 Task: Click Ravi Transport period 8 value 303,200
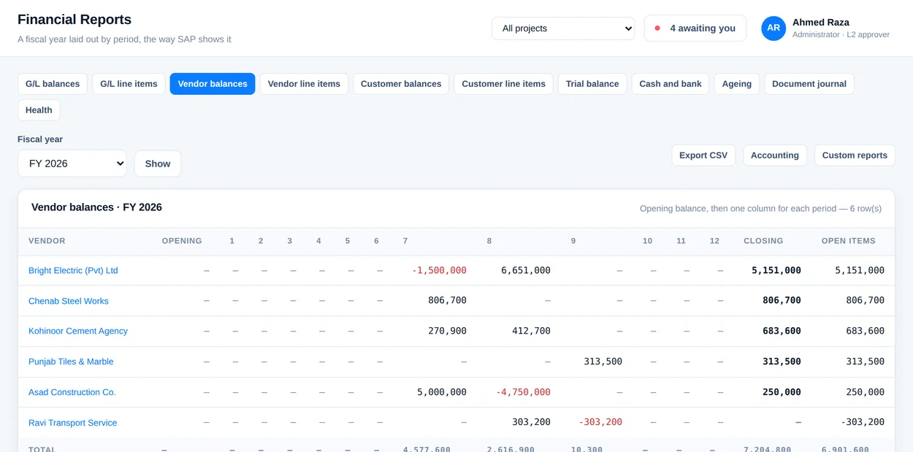(531, 422)
